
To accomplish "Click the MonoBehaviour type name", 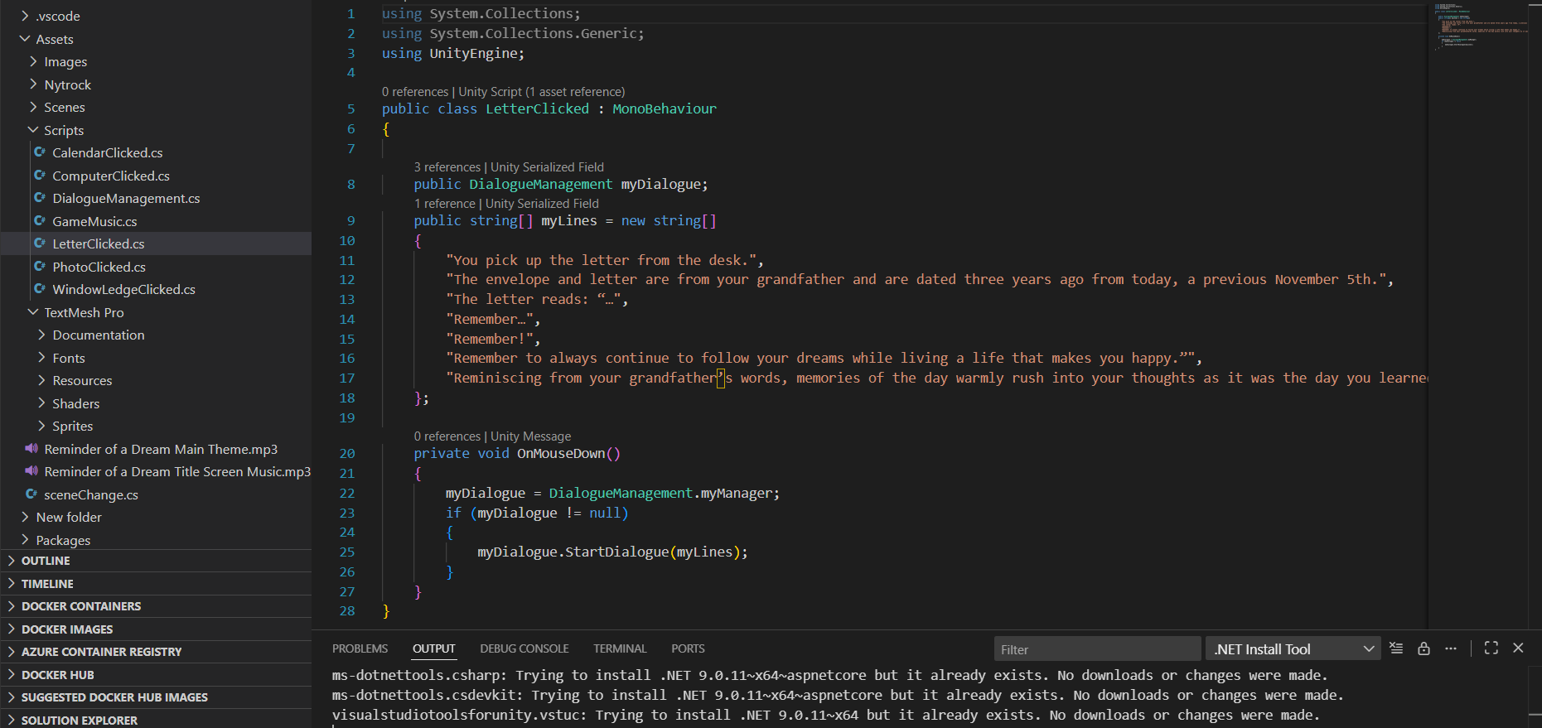I will point(665,108).
